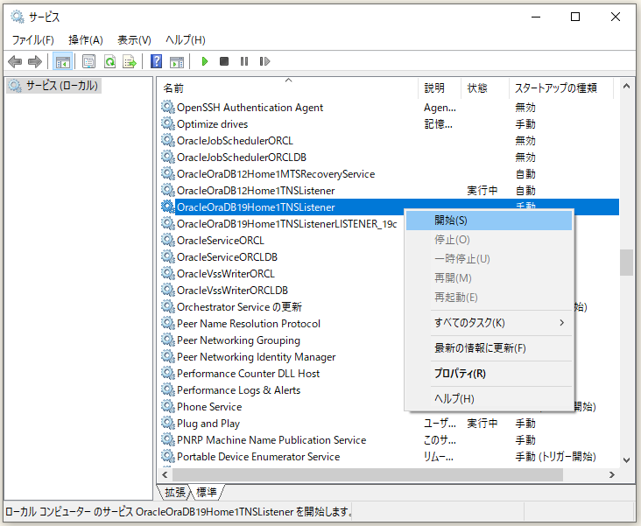Screen dimensions: 641x526
Task: Select Performance Counter DLL Host service
Action: [248, 374]
